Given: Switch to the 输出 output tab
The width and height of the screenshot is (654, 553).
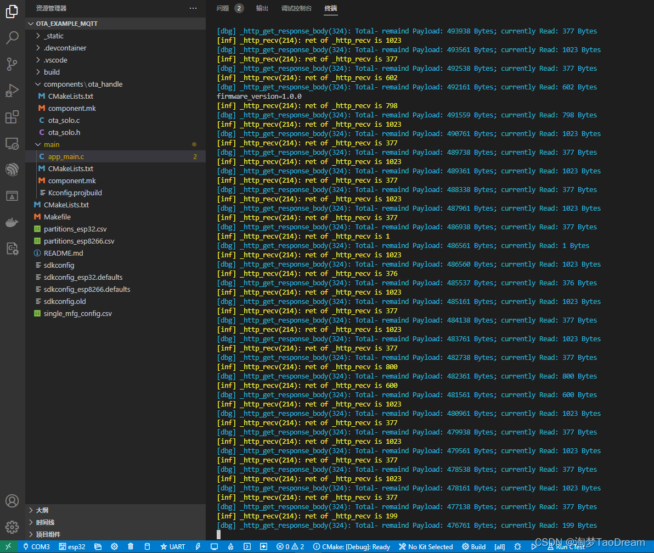Looking at the screenshot, I should [x=262, y=8].
